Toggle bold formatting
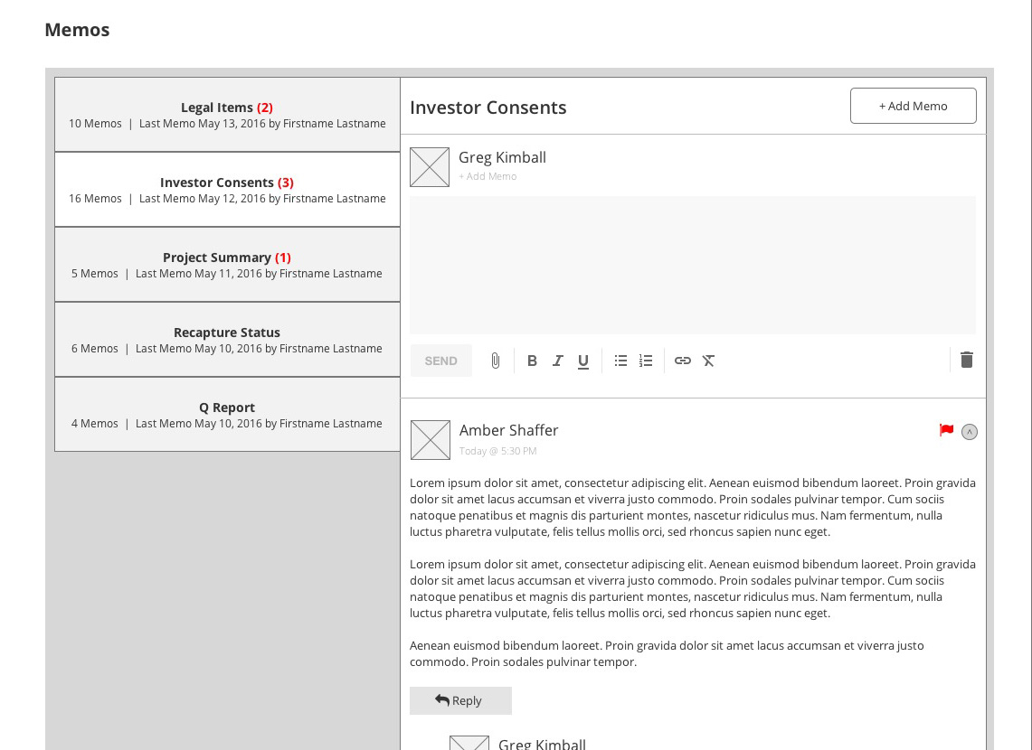 pos(532,361)
